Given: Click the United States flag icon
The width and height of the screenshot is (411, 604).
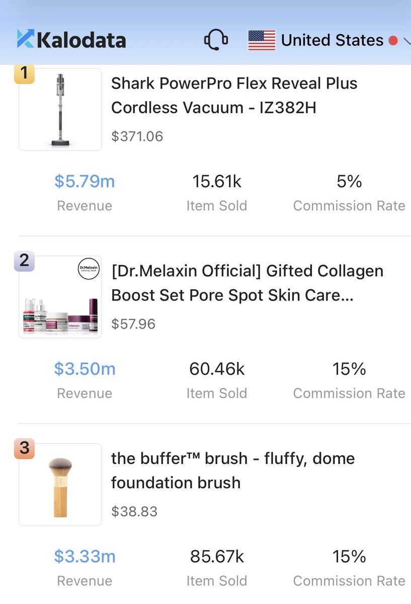Looking at the screenshot, I should coord(262,40).
